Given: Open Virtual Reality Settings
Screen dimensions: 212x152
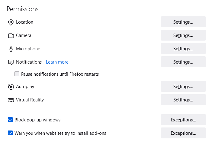Looking at the screenshot, I should point(183,100).
